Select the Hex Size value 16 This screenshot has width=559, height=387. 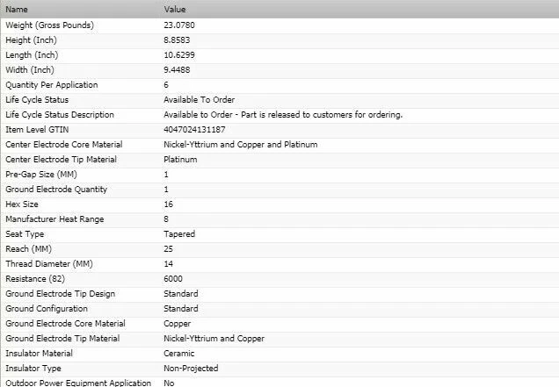point(168,204)
